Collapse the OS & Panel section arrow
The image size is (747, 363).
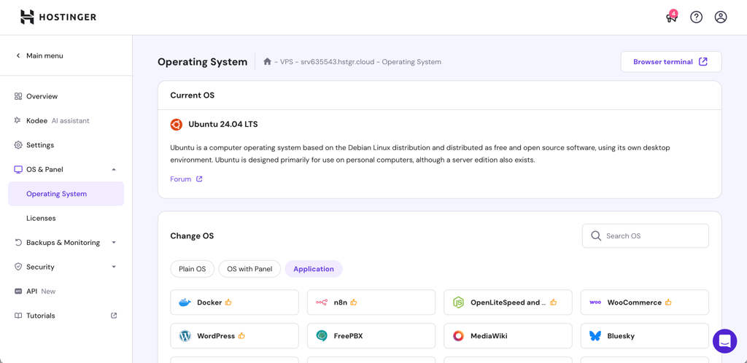pos(114,169)
